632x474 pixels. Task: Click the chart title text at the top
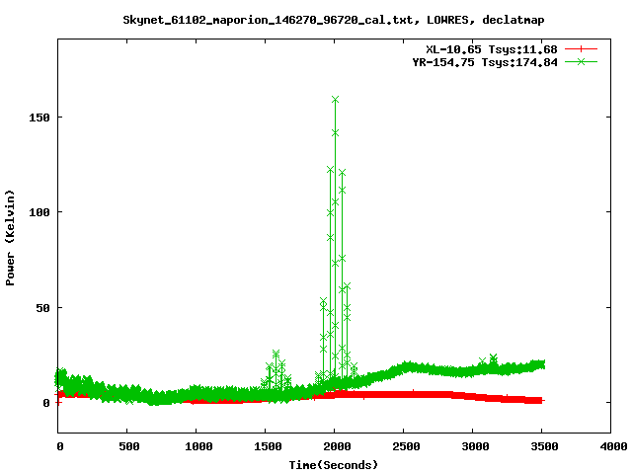point(334,20)
